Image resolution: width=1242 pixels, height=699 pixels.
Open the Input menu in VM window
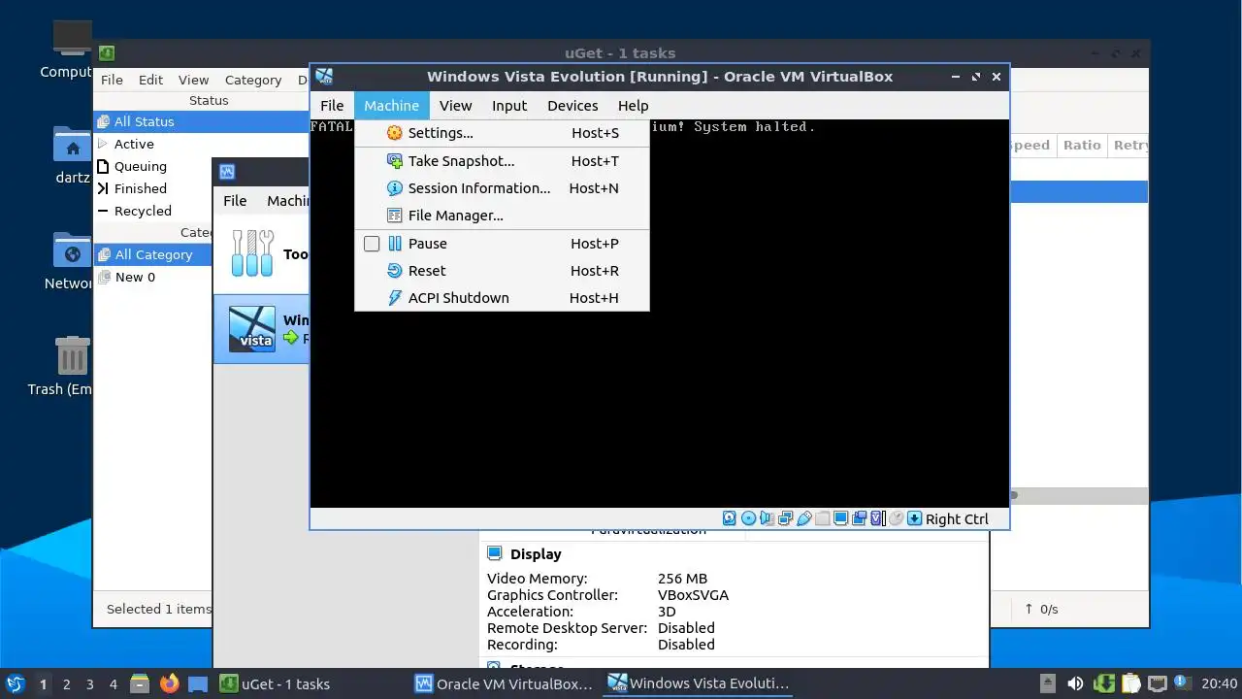(509, 106)
